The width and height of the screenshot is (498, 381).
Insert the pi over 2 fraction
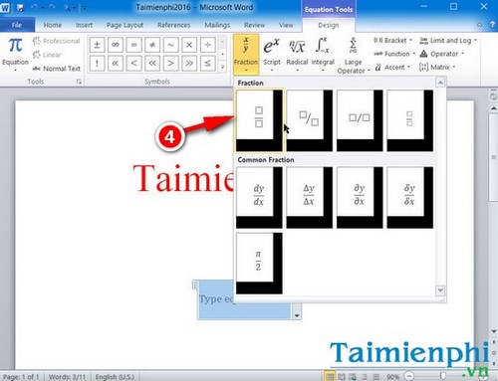tap(259, 264)
